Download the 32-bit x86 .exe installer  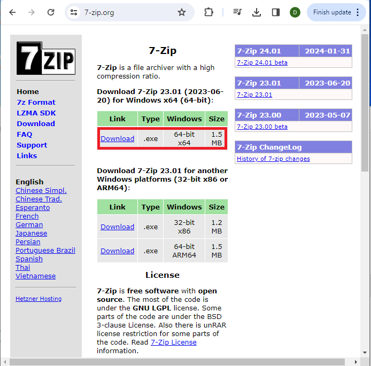coord(118,227)
